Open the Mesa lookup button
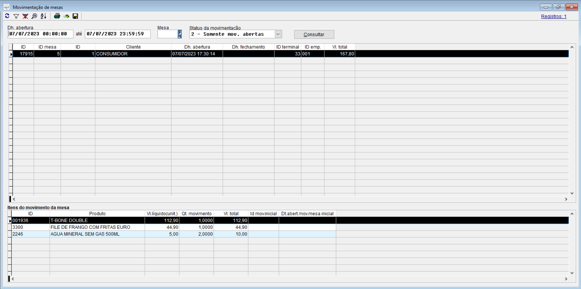Viewport: 581px width, 289px height. tap(180, 34)
